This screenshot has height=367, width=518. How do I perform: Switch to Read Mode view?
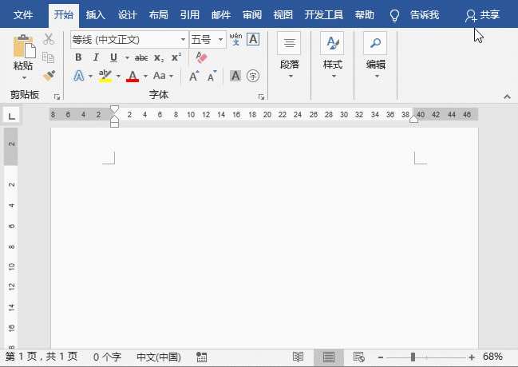298,357
